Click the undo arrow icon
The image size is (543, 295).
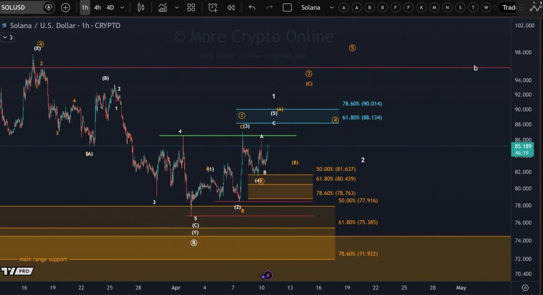tap(252, 7)
